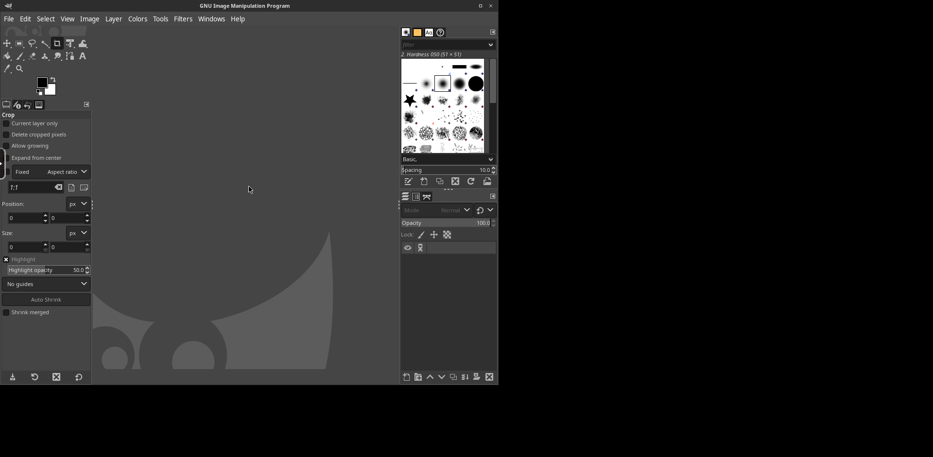This screenshot has width=933, height=457.
Task: Open the Colors menu
Action: [x=138, y=19]
